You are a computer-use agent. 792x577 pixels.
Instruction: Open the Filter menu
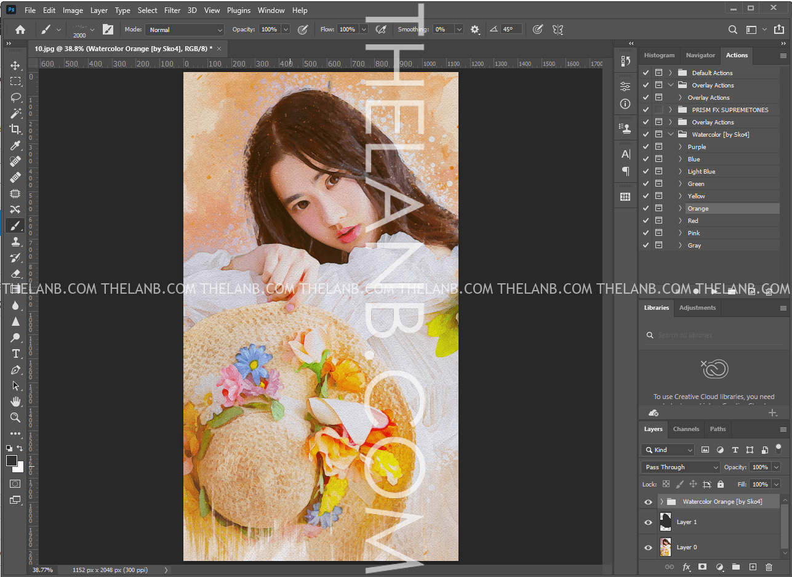coord(172,10)
